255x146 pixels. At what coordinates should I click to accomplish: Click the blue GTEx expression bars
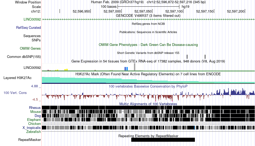(x=126, y=69)
